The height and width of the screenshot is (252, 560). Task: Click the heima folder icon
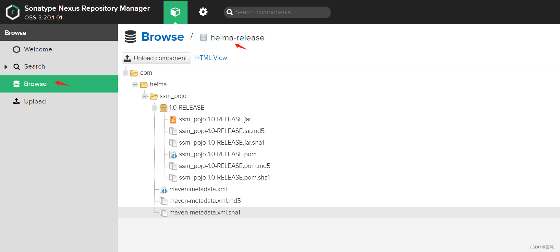[144, 85]
